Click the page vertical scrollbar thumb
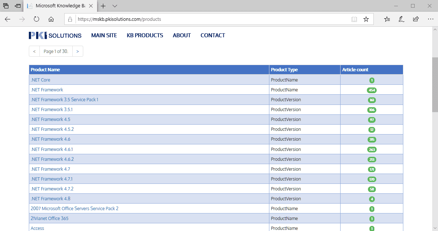Screen dimensions: 438x231 (435, 84)
